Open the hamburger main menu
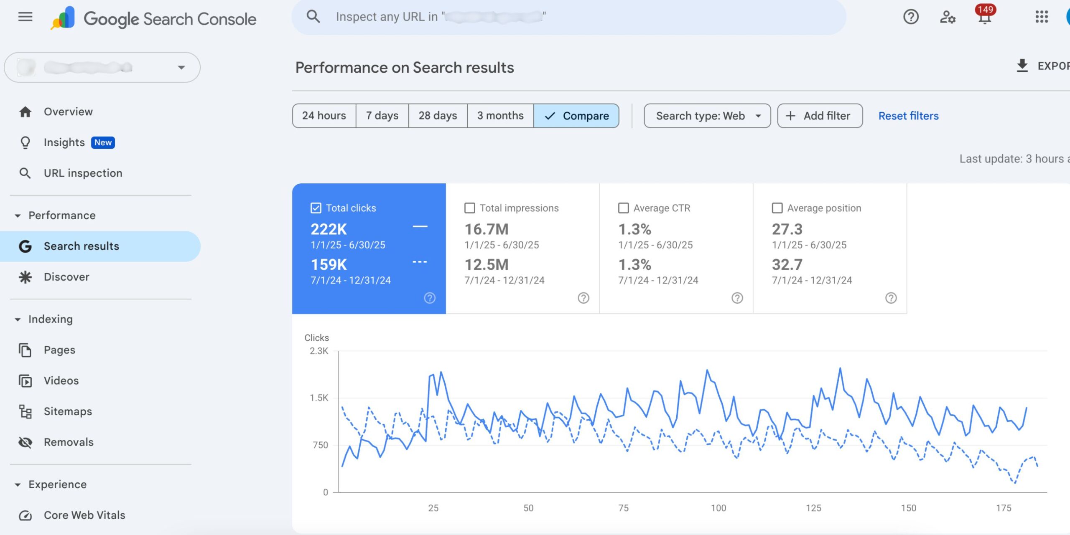The height and width of the screenshot is (535, 1070). pyautogui.click(x=25, y=17)
